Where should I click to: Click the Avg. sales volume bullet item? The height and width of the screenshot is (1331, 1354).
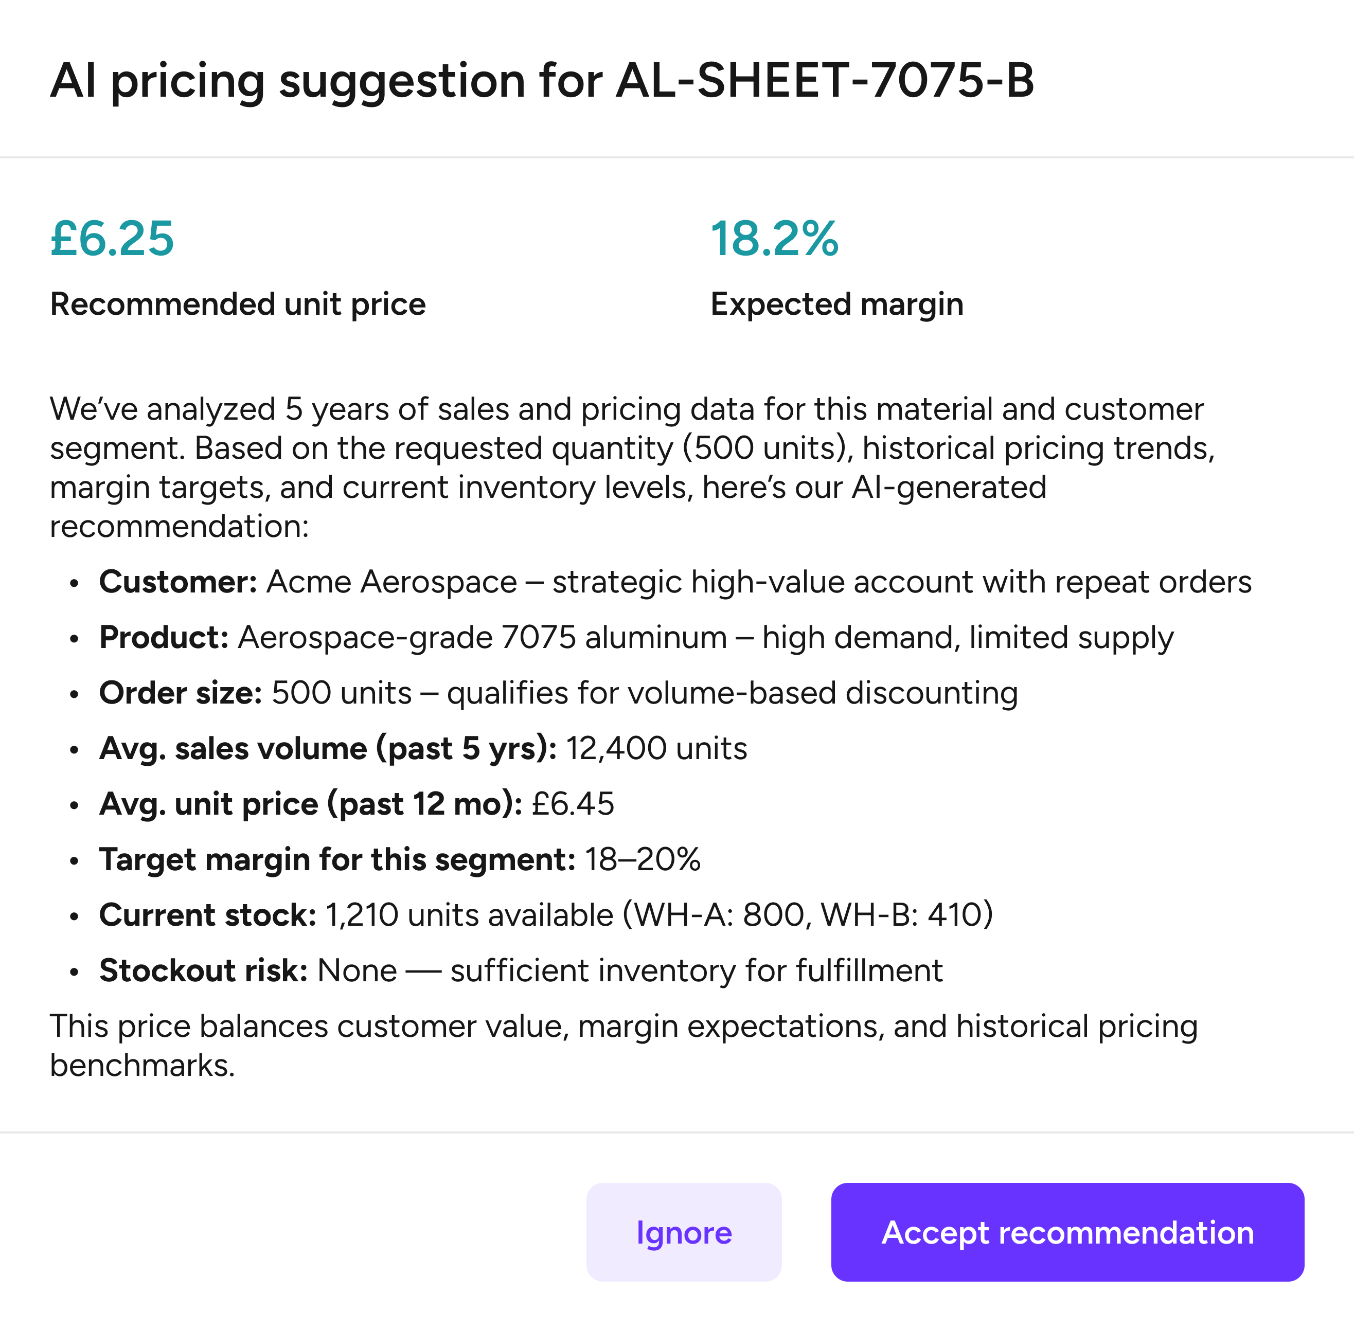(x=423, y=748)
